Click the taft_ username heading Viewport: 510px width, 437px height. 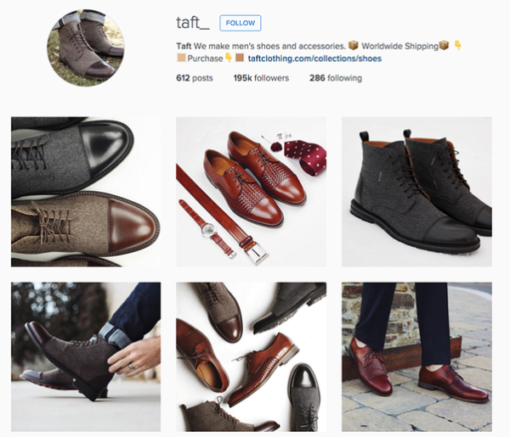point(193,23)
